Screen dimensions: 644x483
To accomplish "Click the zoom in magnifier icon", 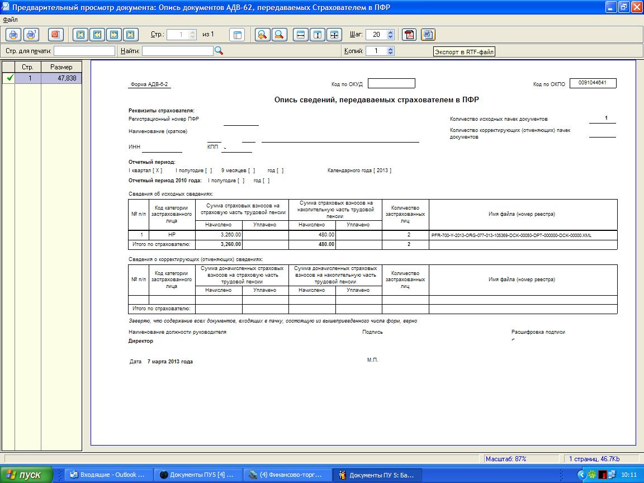I will [262, 35].
